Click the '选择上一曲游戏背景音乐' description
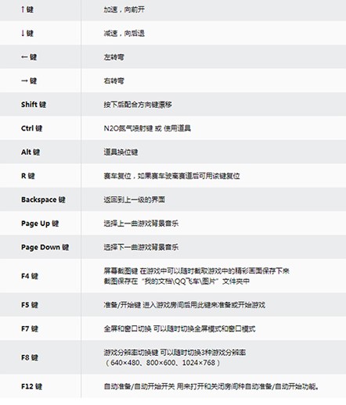Screen dimensions: 346x405 pos(141,224)
